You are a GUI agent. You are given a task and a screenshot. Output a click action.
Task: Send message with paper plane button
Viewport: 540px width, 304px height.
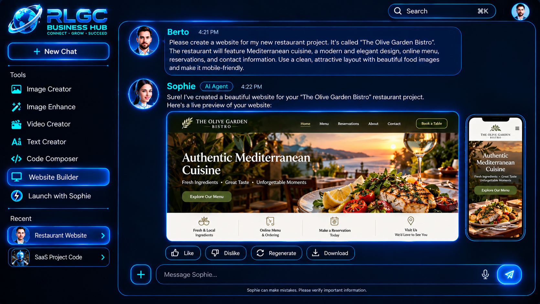tap(509, 275)
